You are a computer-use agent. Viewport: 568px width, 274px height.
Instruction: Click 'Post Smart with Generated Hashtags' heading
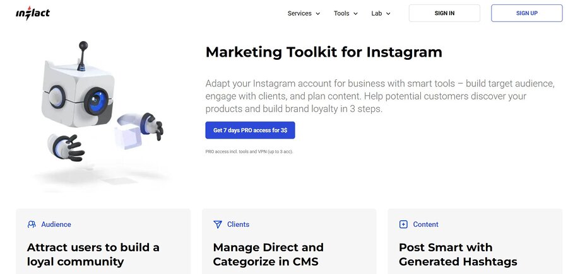click(x=458, y=254)
